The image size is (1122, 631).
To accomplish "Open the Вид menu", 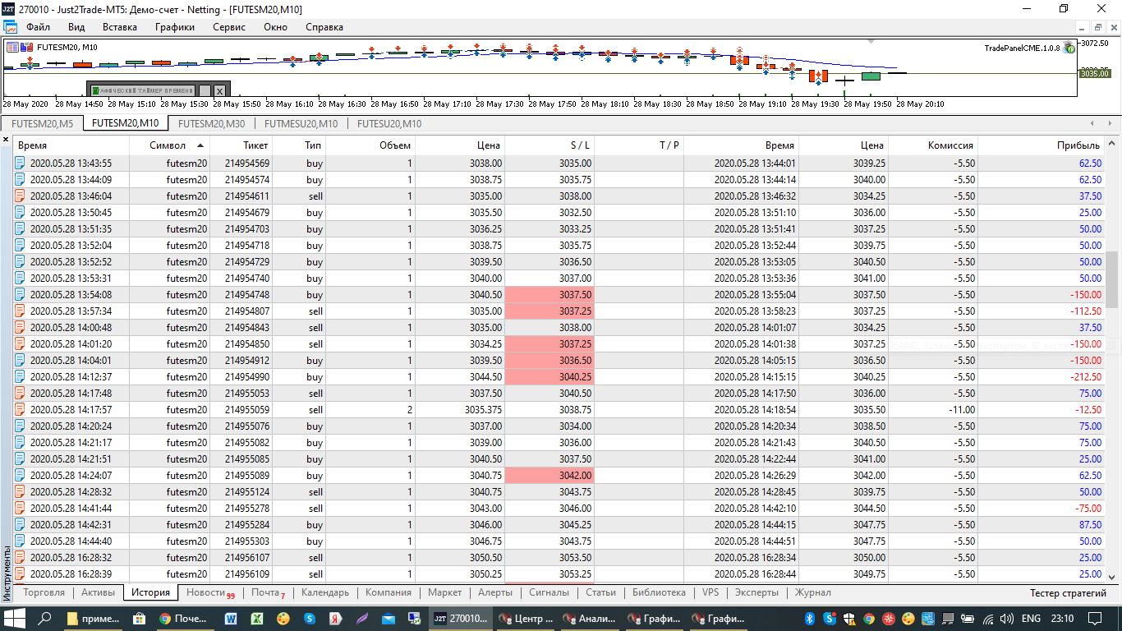I will (x=76, y=27).
